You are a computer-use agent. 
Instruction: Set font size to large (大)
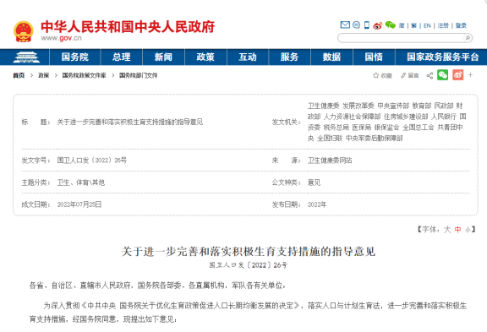point(447,230)
